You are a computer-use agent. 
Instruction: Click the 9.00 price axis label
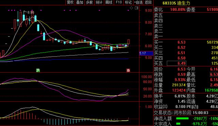(x=149, y=11)
